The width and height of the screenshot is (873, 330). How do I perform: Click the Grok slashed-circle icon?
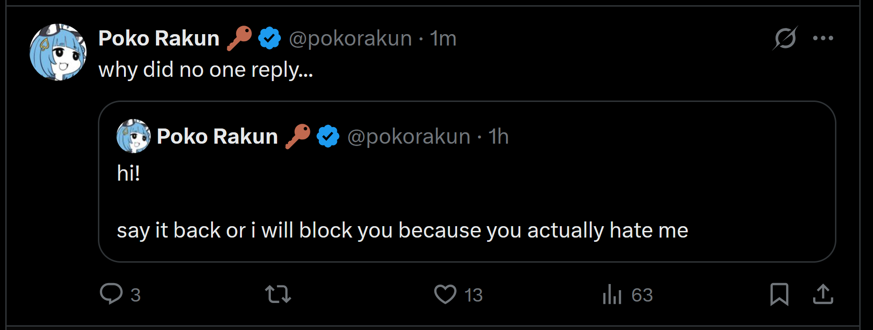pyautogui.click(x=785, y=38)
